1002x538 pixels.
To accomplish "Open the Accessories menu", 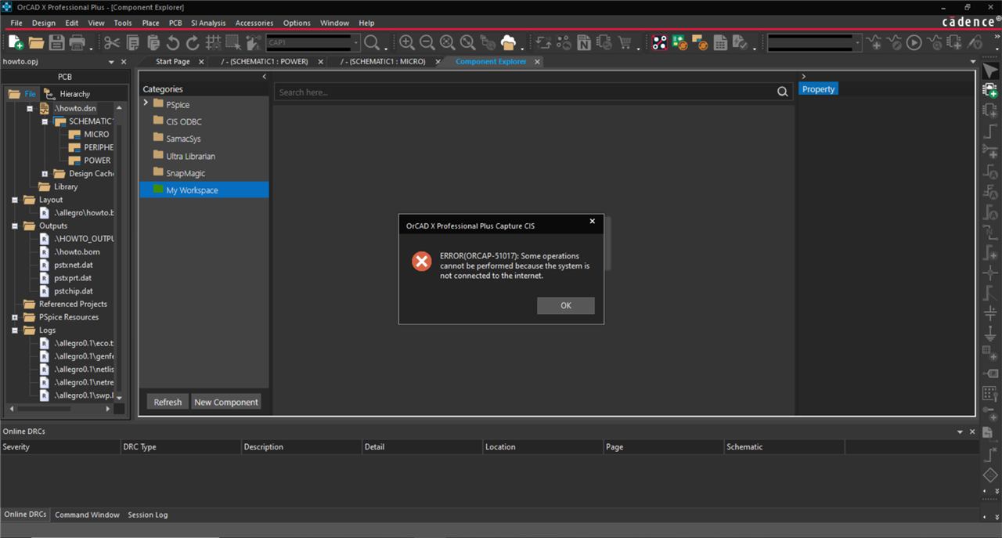I will click(x=254, y=23).
